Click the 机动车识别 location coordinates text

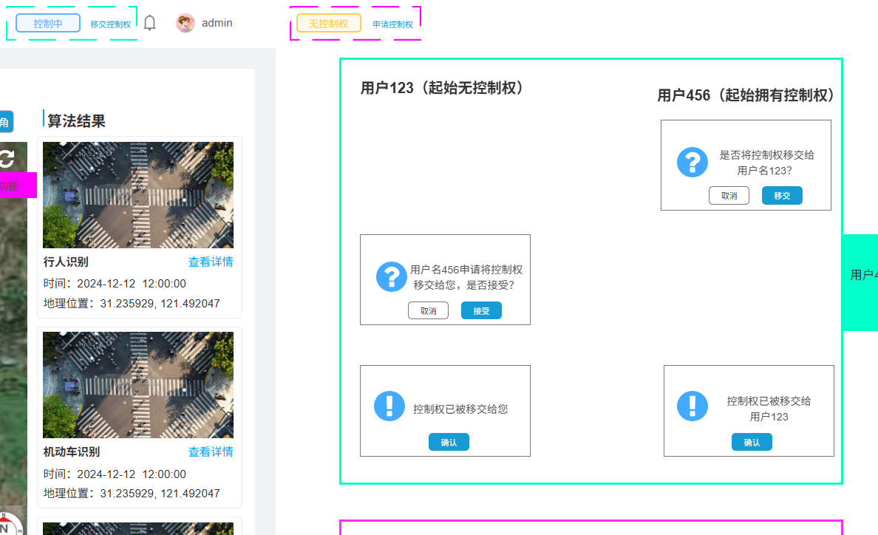160,494
